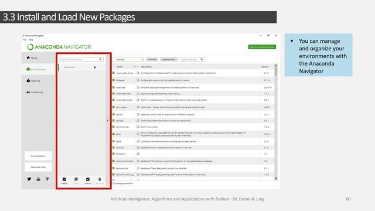The image size is (375, 211).
Task: Open the YouTube icon link
Action: 38,179
